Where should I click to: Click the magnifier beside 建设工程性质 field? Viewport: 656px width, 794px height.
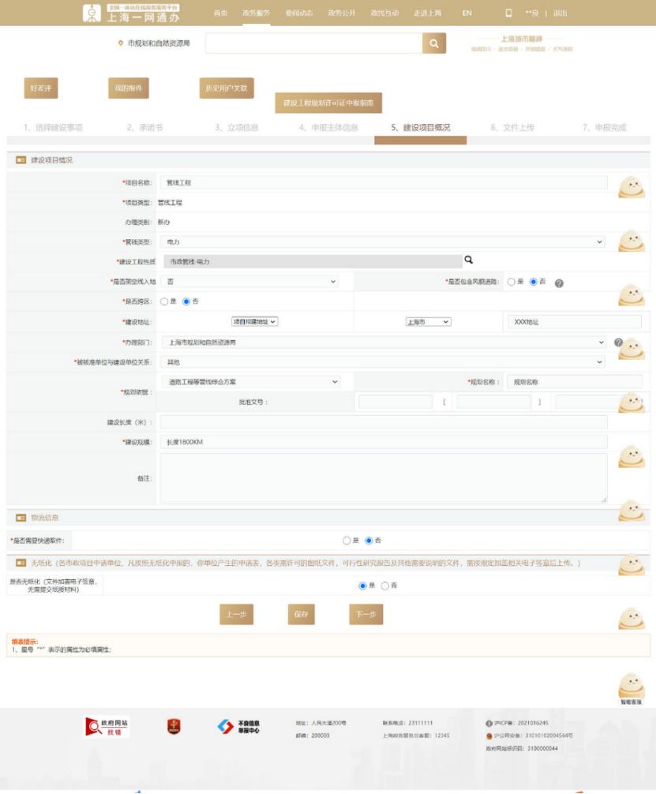pyautogui.click(x=468, y=260)
